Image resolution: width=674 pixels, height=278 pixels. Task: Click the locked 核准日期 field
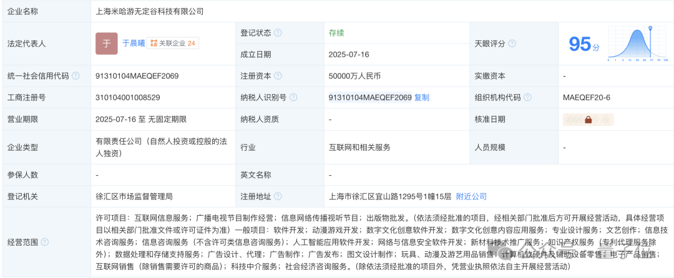pyautogui.click(x=588, y=120)
